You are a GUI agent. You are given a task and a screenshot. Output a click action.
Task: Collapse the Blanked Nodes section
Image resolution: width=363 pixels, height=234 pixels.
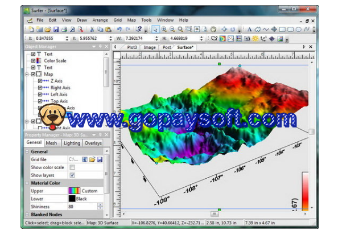pyautogui.click(x=27, y=215)
